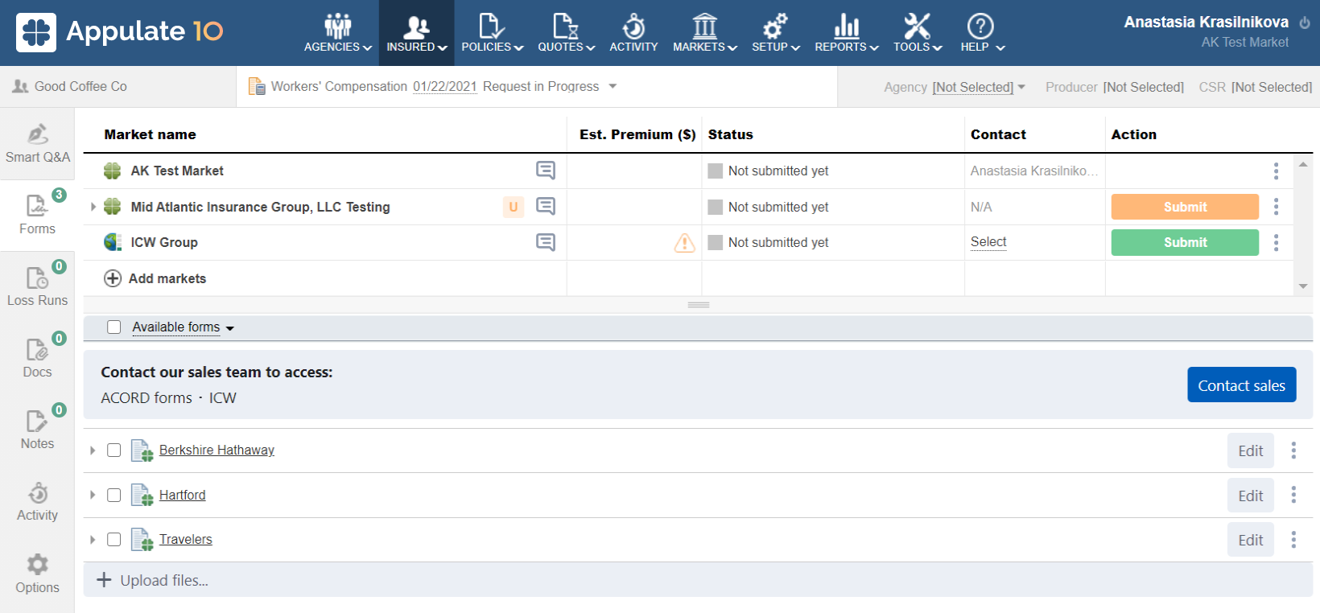Click the Appulate clover logo icon
Image resolution: width=1320 pixels, height=613 pixels.
36,32
